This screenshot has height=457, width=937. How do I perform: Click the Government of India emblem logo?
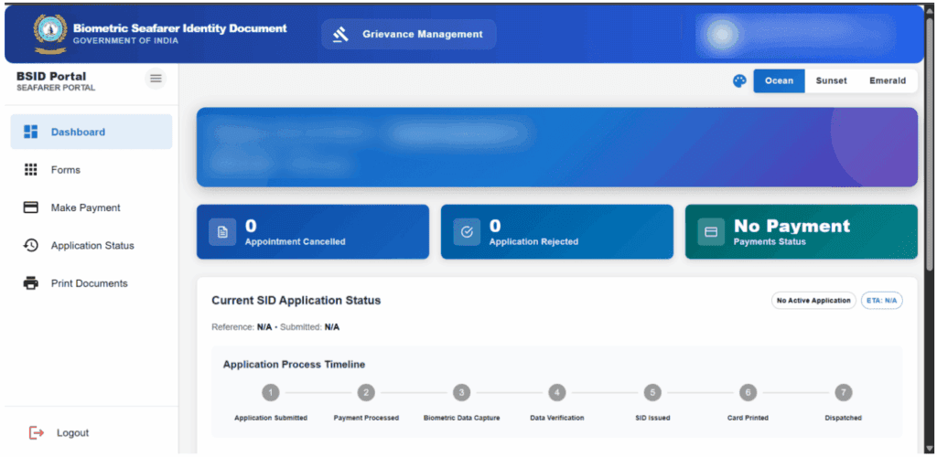50,35
